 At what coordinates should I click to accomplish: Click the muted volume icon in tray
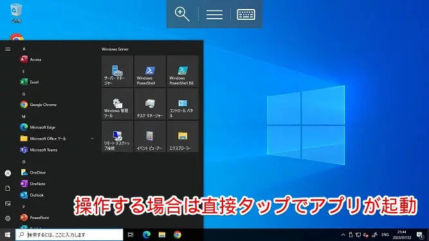click(x=366, y=235)
